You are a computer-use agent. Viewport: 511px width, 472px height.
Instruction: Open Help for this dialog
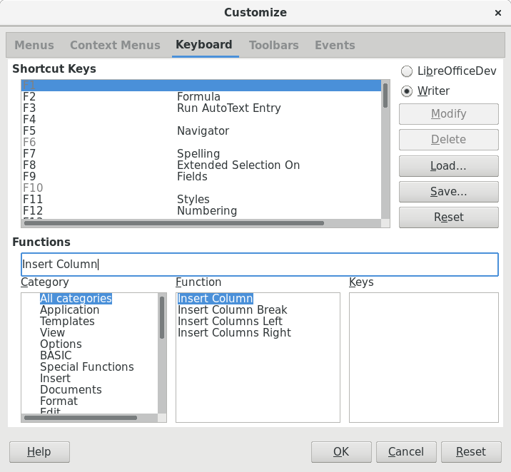click(39, 452)
